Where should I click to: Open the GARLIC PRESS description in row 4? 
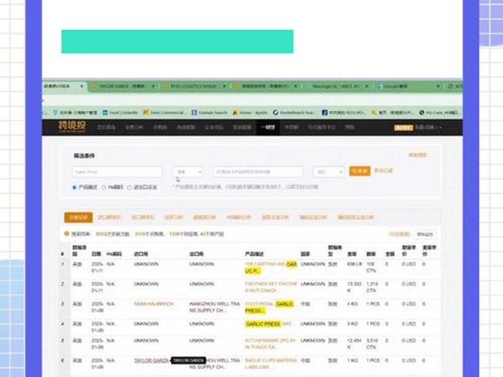tap(268, 324)
